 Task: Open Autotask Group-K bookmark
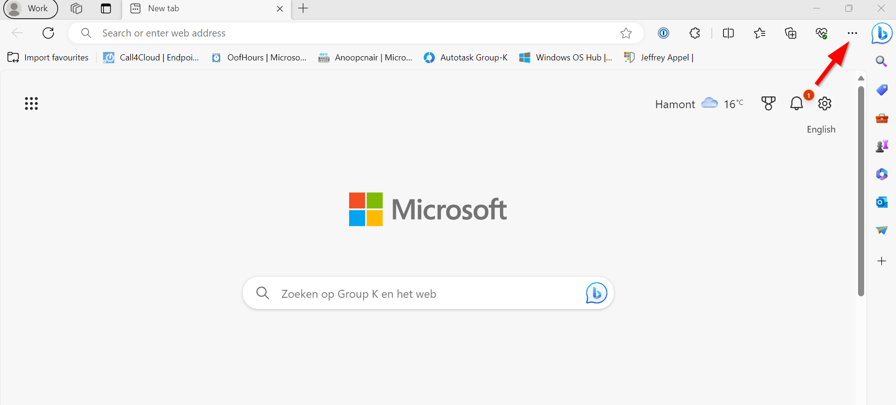click(465, 58)
